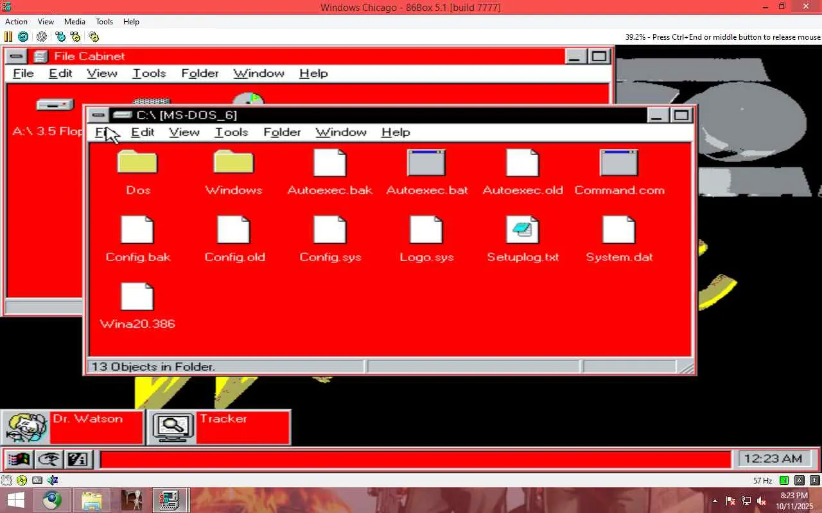Open Folder menu in the C:\ window

click(282, 132)
